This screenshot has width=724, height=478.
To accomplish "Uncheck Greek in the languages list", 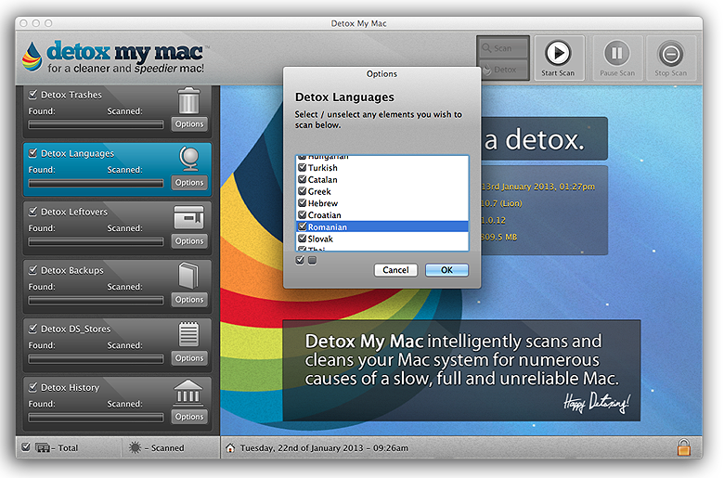I will click(x=303, y=191).
